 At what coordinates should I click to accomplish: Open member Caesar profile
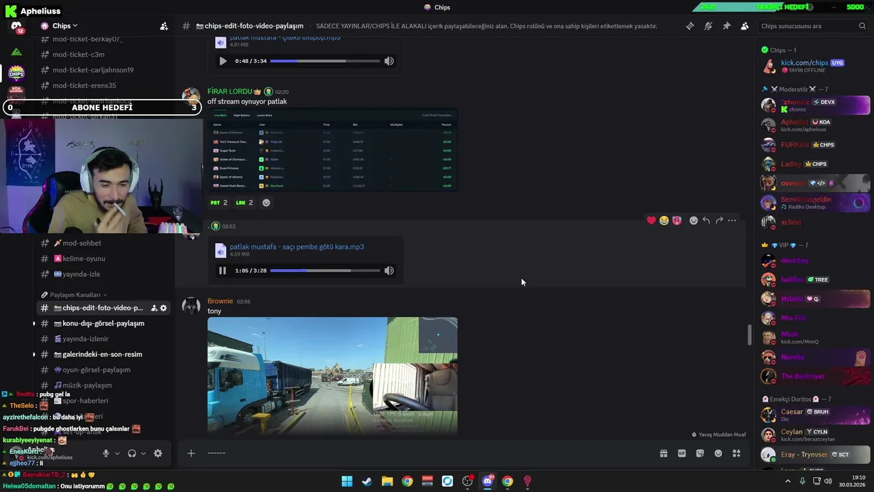pyautogui.click(x=815, y=415)
